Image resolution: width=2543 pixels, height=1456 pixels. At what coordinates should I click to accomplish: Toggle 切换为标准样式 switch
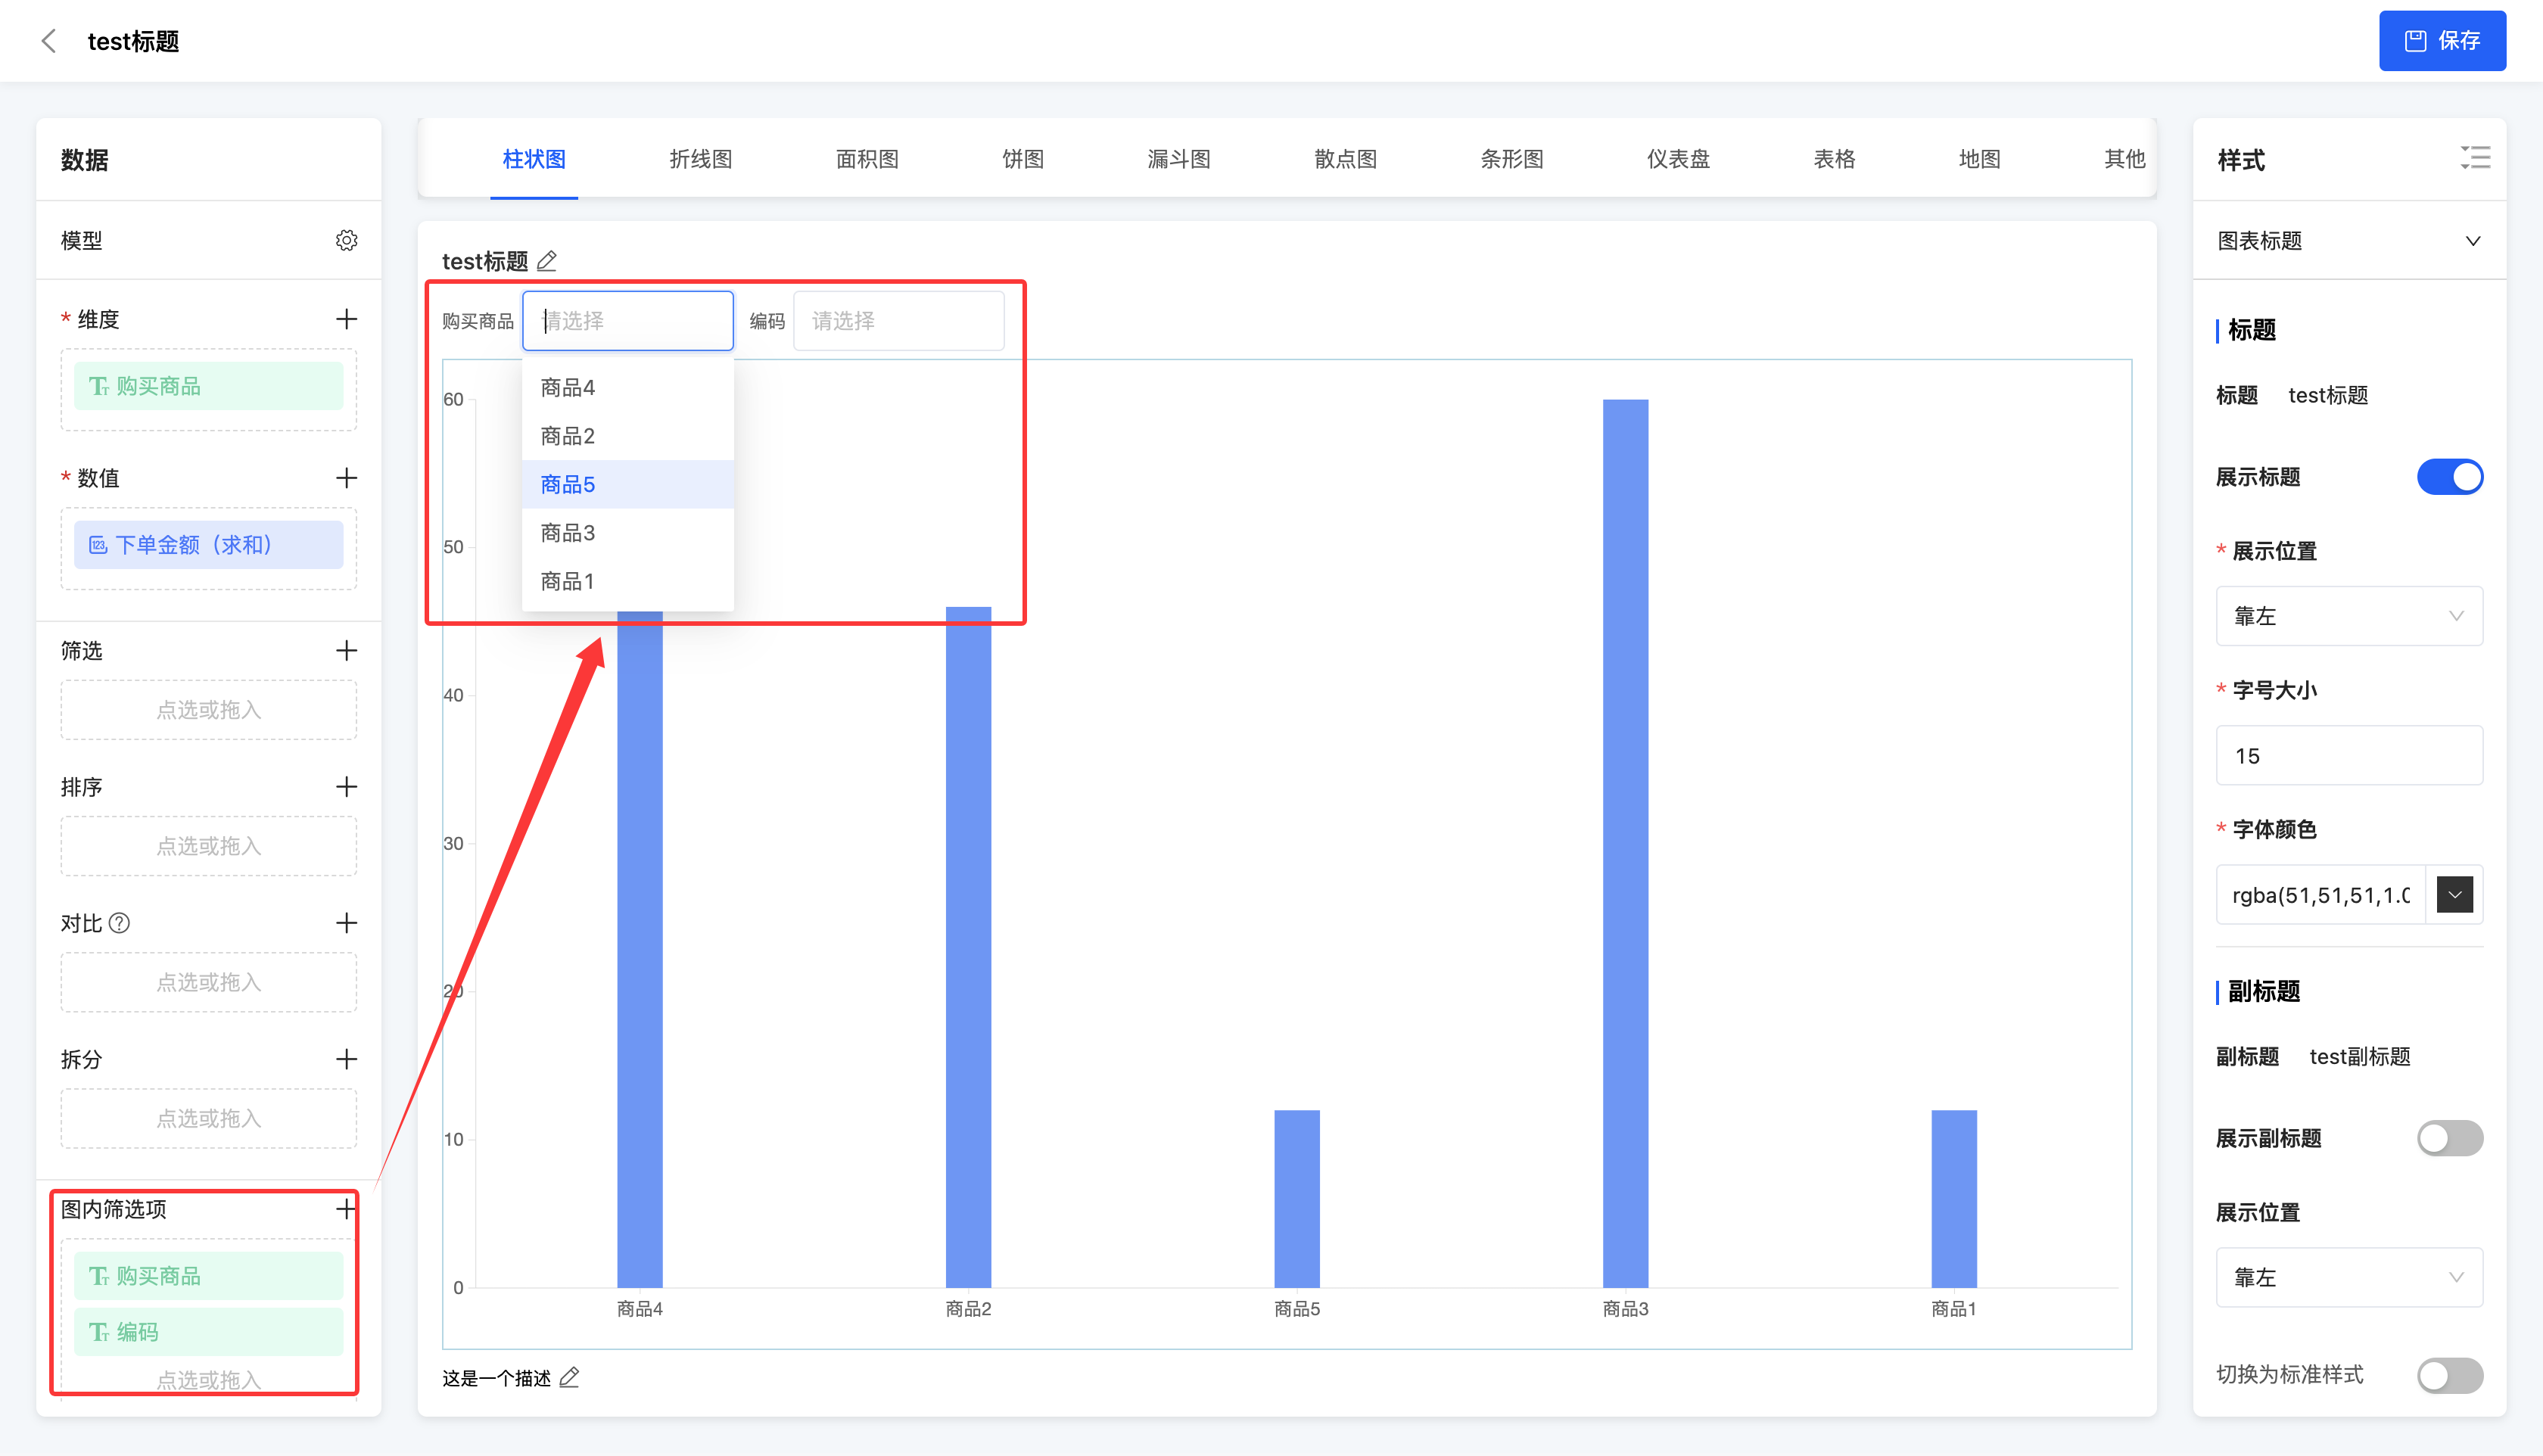tap(2449, 1375)
